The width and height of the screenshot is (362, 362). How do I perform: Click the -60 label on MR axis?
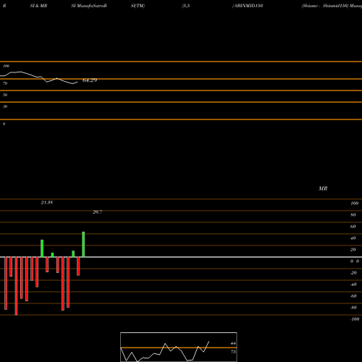coord(353,296)
